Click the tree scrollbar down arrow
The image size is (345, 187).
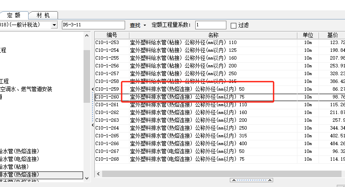[x=87, y=178]
